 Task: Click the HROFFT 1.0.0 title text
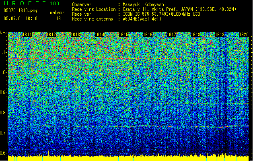pos(31,3)
